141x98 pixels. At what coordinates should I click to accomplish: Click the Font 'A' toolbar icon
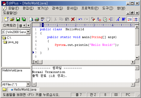[x=118, y=19]
